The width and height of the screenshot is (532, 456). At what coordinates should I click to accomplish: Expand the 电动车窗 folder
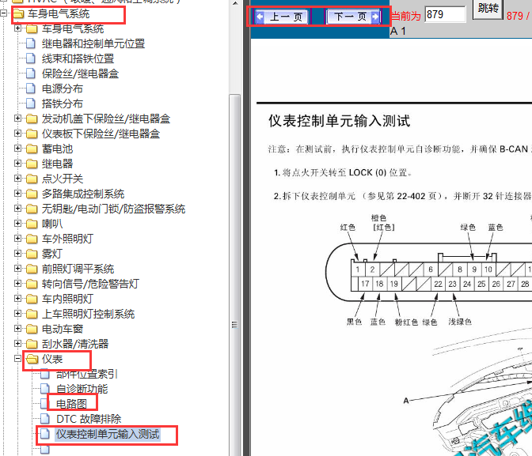tap(17, 328)
